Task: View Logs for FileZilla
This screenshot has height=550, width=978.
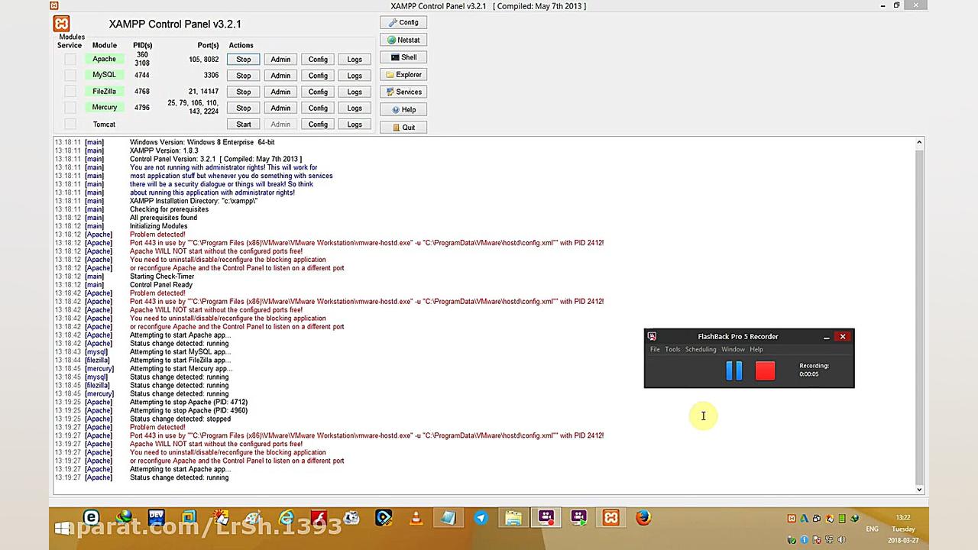Action: [x=355, y=92]
